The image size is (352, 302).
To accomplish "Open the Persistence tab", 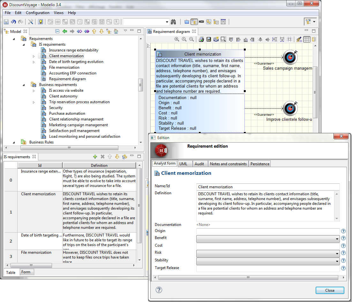I will tap(260, 164).
